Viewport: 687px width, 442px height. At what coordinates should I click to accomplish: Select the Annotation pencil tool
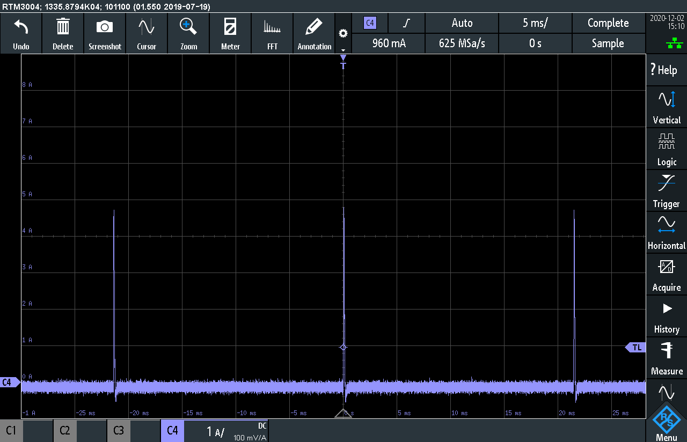coord(314,33)
